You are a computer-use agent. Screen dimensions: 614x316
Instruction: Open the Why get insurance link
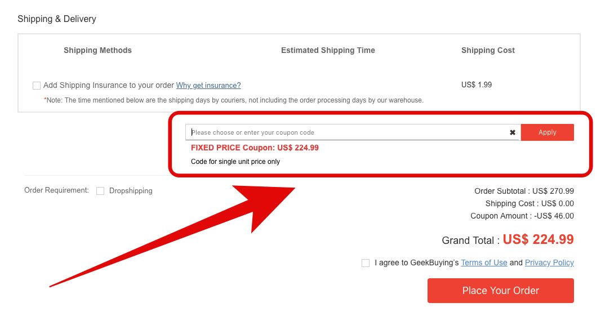[x=208, y=86]
